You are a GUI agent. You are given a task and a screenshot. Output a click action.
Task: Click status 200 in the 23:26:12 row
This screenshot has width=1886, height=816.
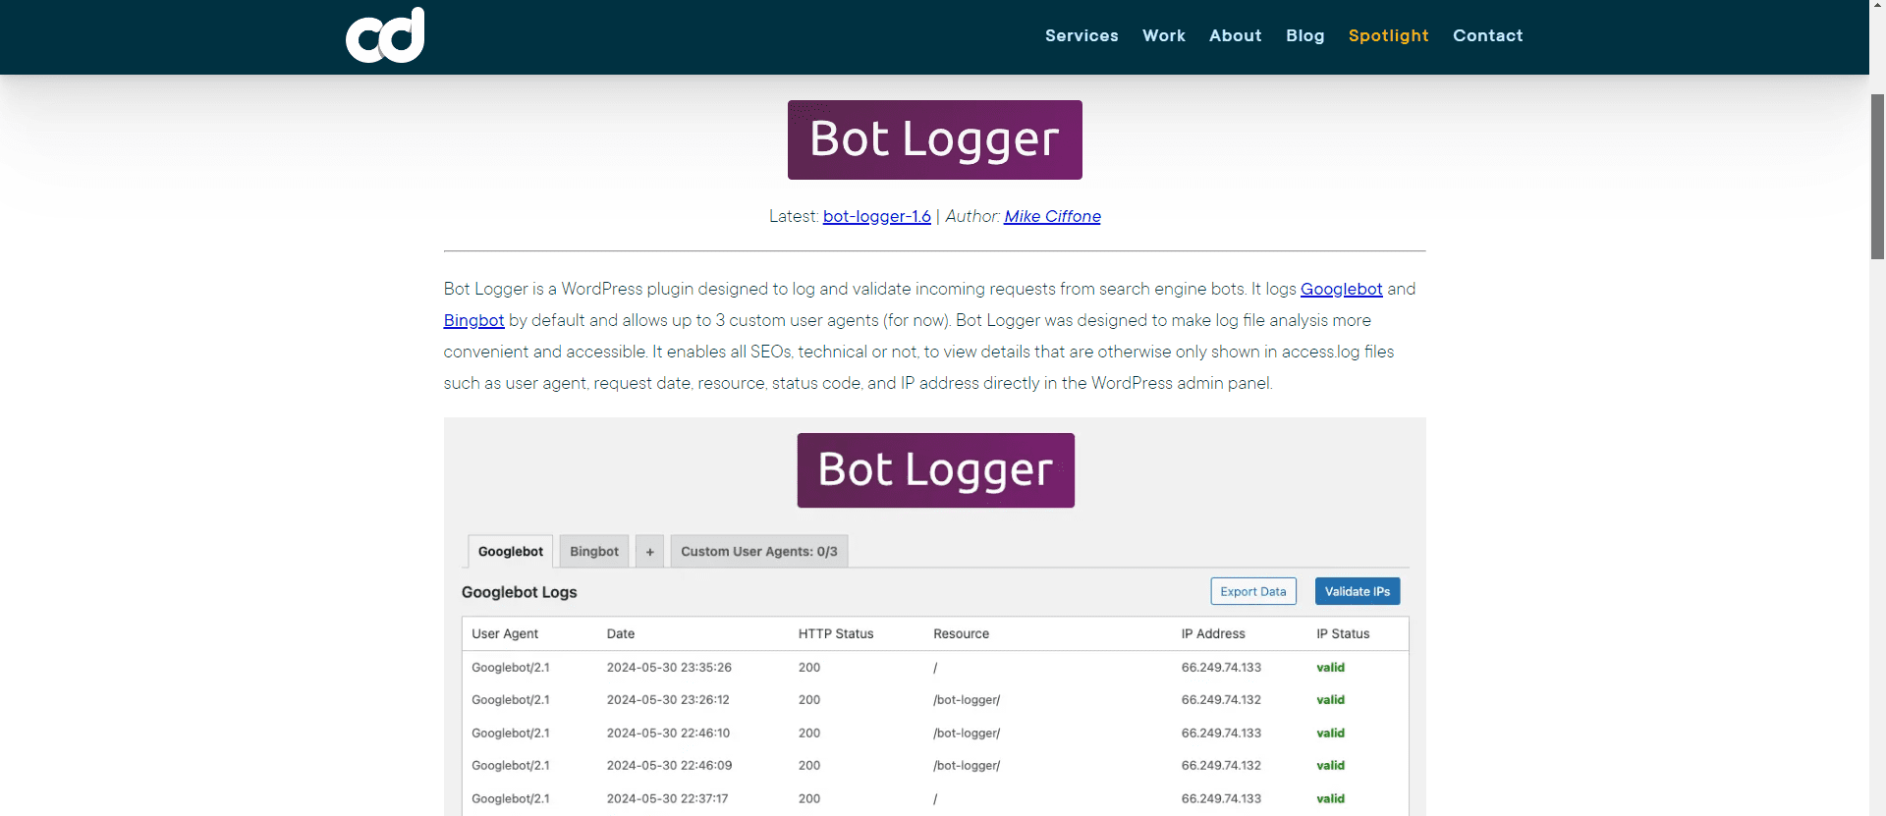pos(809,700)
